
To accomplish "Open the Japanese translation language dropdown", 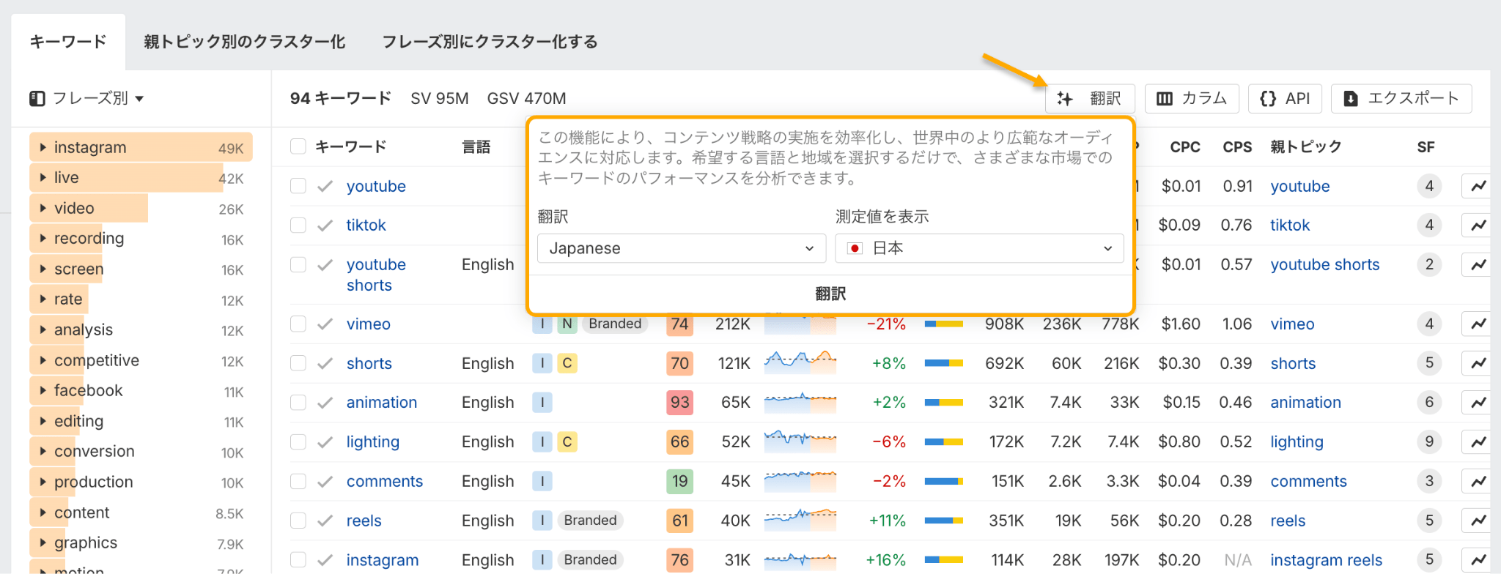I will (681, 248).
